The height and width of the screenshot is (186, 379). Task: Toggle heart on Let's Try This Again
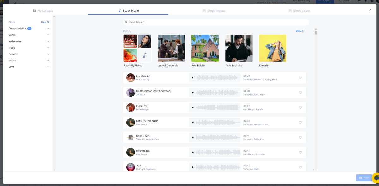(x=300, y=123)
